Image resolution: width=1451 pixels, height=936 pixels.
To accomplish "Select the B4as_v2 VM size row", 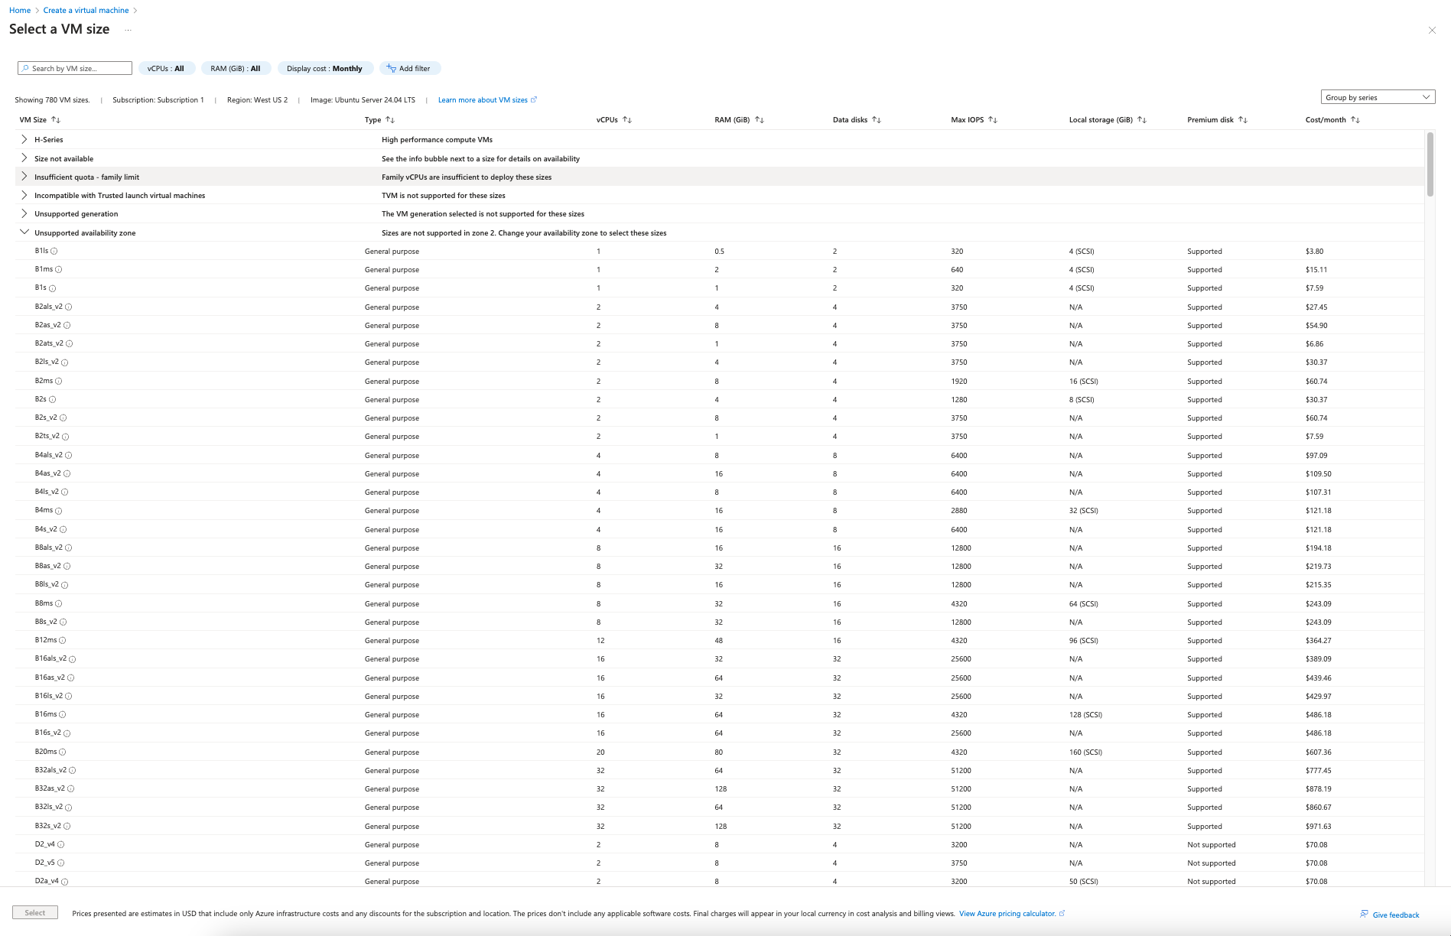I will [x=719, y=473].
